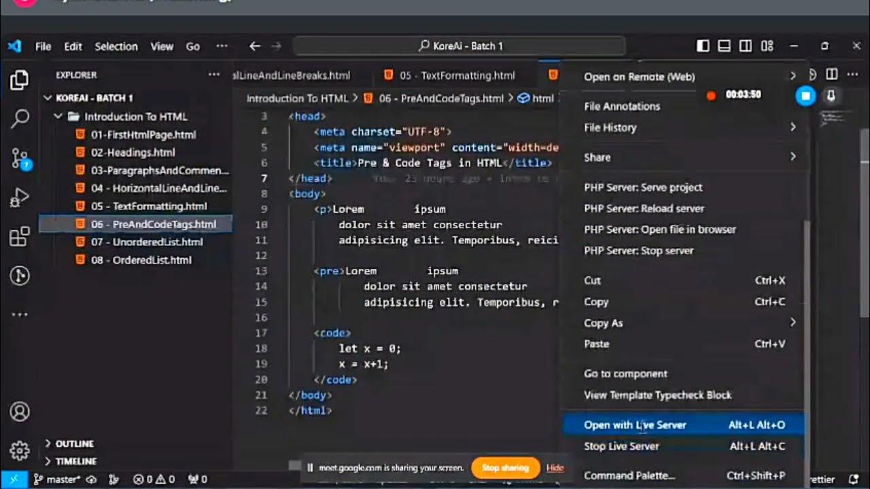This screenshot has height=489, width=870.
Task: Choose Stop Live Server
Action: pyautogui.click(x=683, y=446)
